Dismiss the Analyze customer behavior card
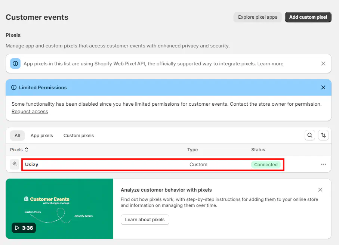The image size is (339, 245). coord(320,190)
